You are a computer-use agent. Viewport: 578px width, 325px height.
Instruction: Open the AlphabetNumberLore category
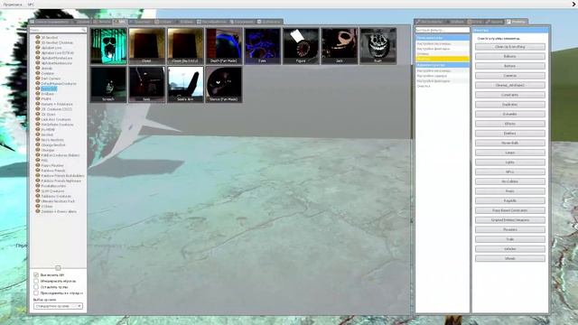pyautogui.click(x=57, y=63)
